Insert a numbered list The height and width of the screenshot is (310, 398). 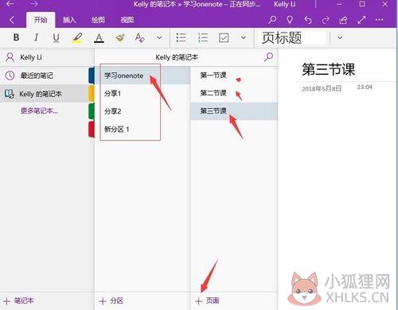pyautogui.click(x=203, y=37)
